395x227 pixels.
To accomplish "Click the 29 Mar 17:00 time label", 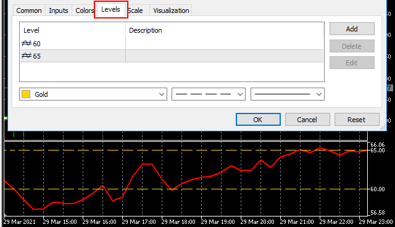I will coord(139,222).
